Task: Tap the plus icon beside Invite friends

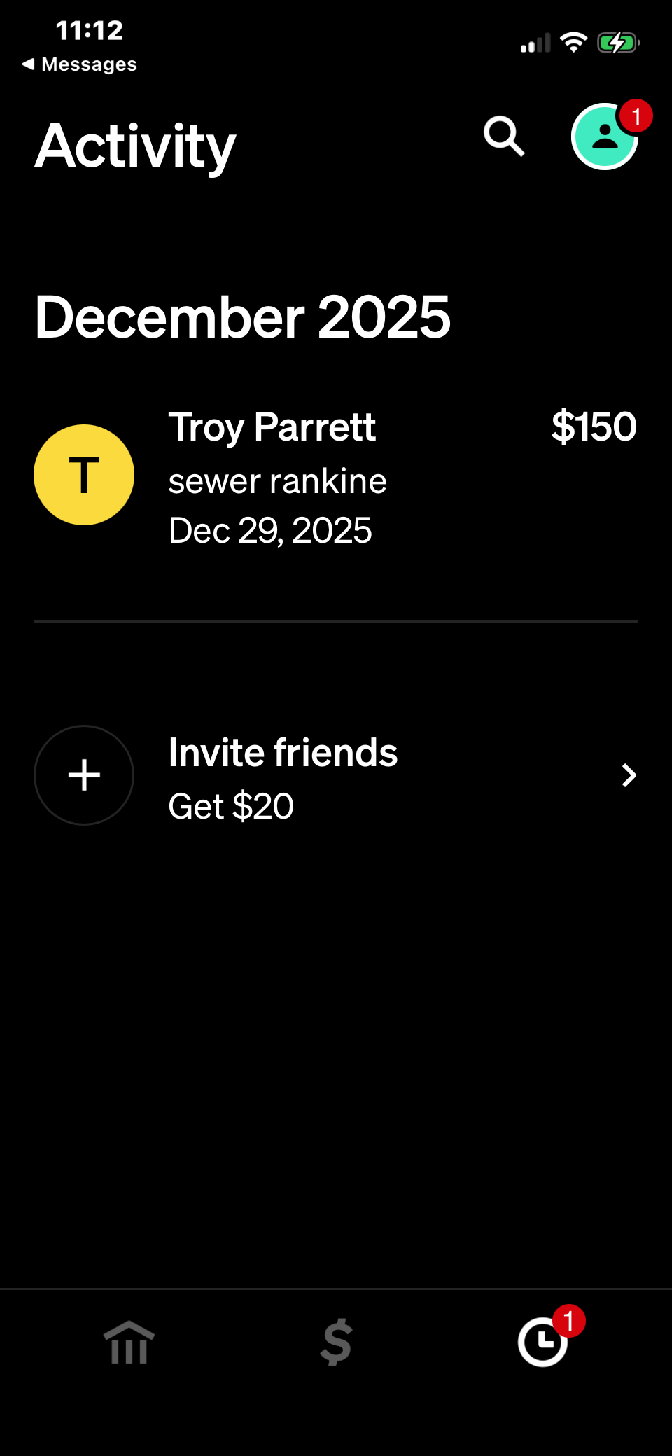Action: point(84,775)
